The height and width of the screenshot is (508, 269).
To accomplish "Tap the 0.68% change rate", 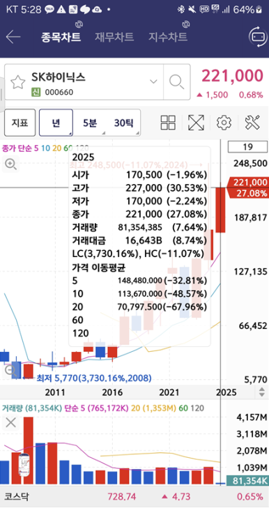I will pyautogui.click(x=251, y=95).
